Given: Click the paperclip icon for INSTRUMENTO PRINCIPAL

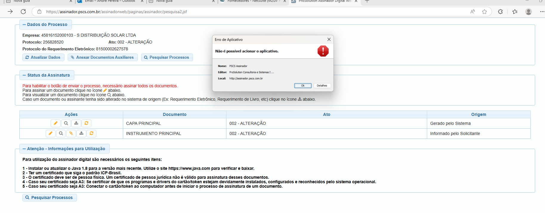Looking at the screenshot, I should click(x=71, y=133).
